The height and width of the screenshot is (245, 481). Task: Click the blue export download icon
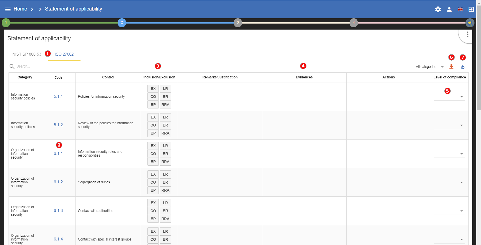(x=462, y=67)
